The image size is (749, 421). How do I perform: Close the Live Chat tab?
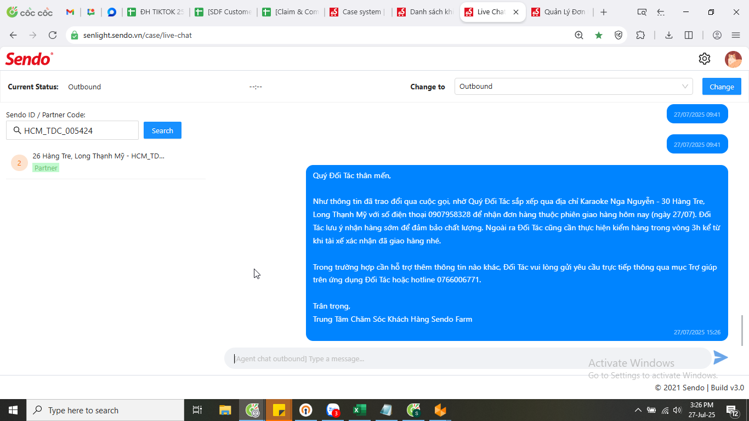(x=516, y=12)
